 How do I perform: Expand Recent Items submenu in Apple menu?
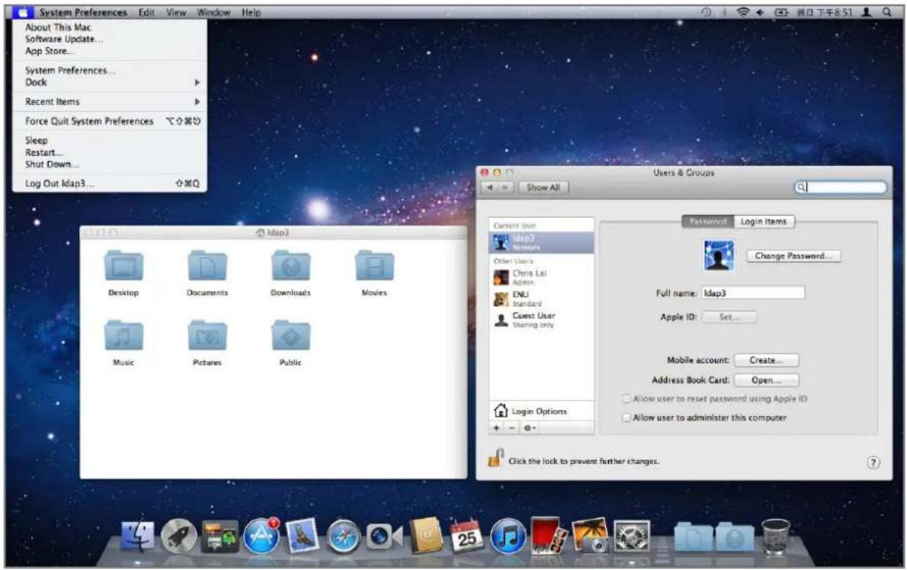pyautogui.click(x=110, y=102)
